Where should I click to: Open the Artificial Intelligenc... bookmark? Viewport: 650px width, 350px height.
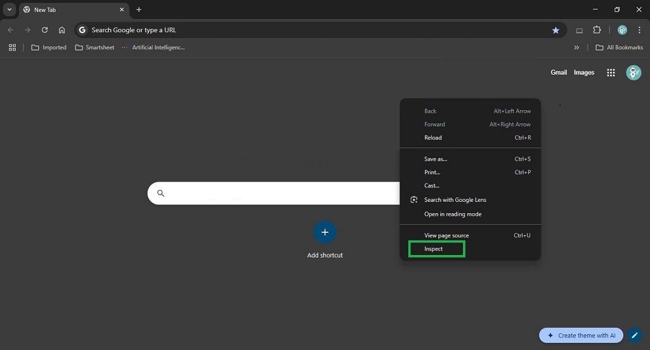coord(153,47)
